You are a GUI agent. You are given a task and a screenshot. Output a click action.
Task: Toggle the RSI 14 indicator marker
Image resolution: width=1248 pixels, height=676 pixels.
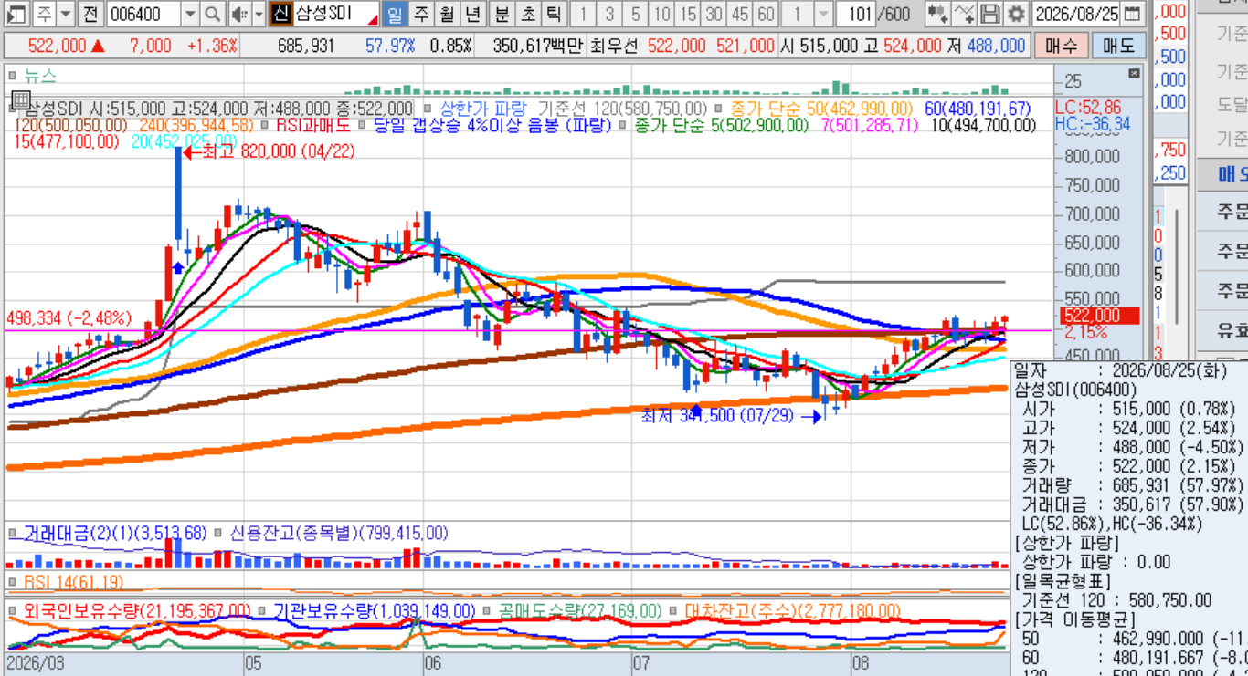[13, 582]
